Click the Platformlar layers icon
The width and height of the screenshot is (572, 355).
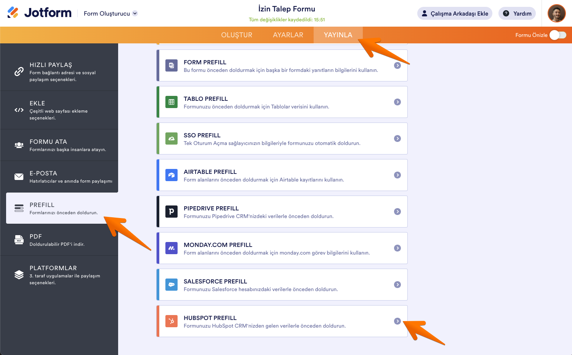19,275
